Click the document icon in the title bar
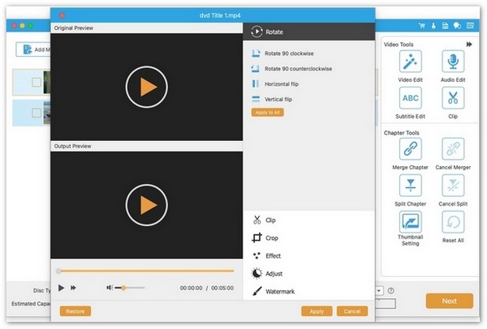 point(445,26)
